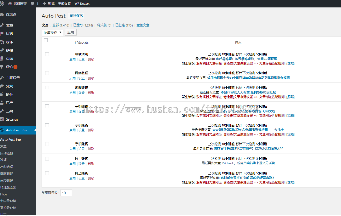Click the comment icon beside 评论
Image resolution: width=341 pixels, height=216 pixels.
[x=2, y=67]
